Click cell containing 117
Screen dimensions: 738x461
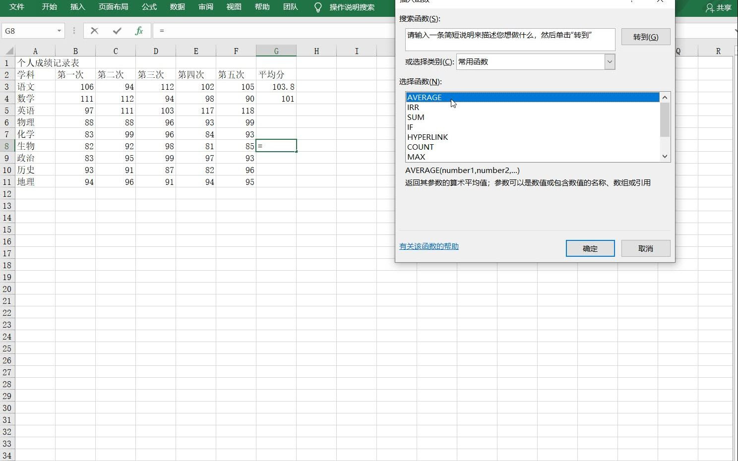196,111
